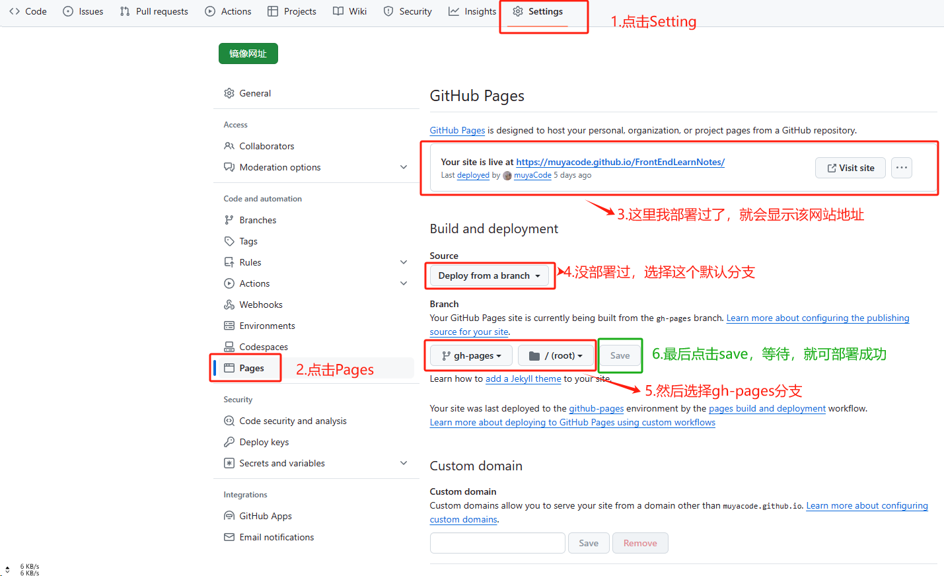The image size is (944, 576).
Task: Click the Environments server icon
Action: 229,326
